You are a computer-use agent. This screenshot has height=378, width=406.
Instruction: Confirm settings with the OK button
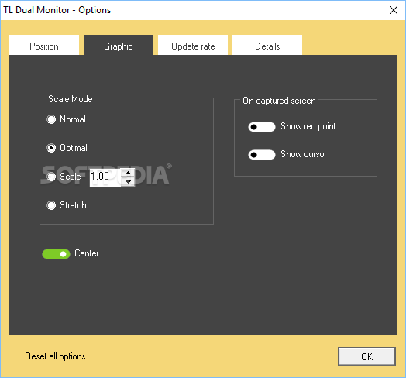coord(366,356)
